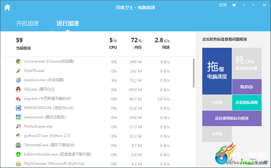Click the 卡网络 gray tile
Viewport: 271px width, 168px height.
217,103
